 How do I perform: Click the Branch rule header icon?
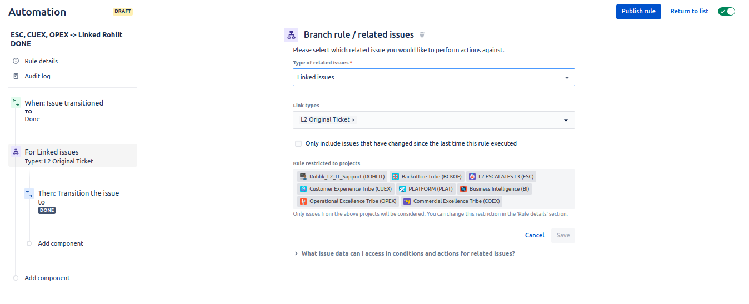pyautogui.click(x=291, y=35)
